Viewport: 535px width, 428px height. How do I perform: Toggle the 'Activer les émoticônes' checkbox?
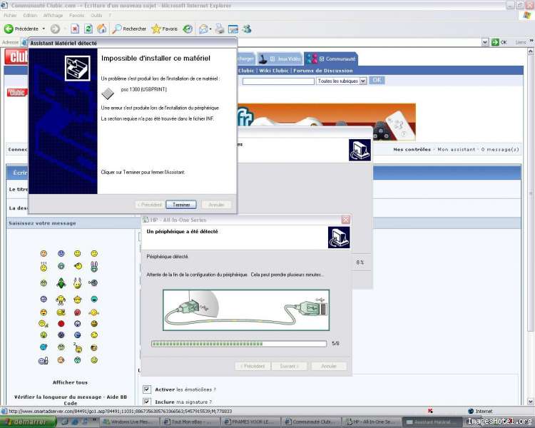147,389
